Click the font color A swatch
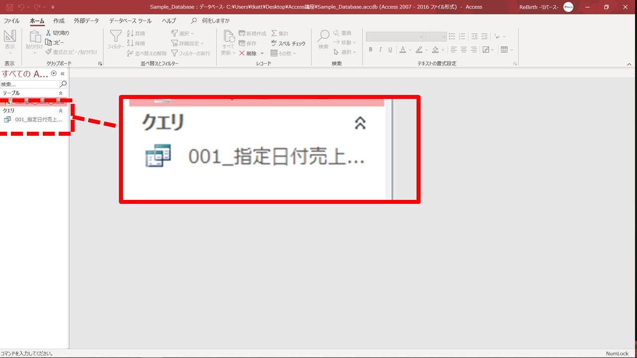The image size is (637, 358). [x=402, y=50]
